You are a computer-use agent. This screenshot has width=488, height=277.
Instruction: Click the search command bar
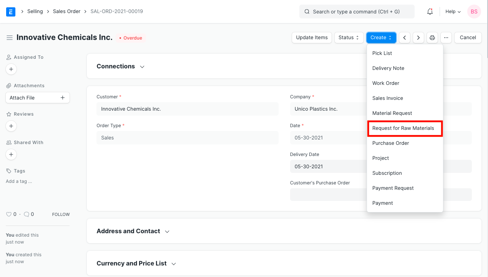357,12
